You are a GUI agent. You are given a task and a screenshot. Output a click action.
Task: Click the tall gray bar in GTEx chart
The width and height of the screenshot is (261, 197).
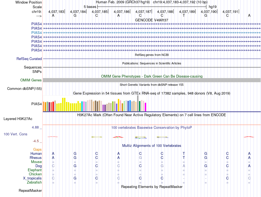click(x=138, y=103)
